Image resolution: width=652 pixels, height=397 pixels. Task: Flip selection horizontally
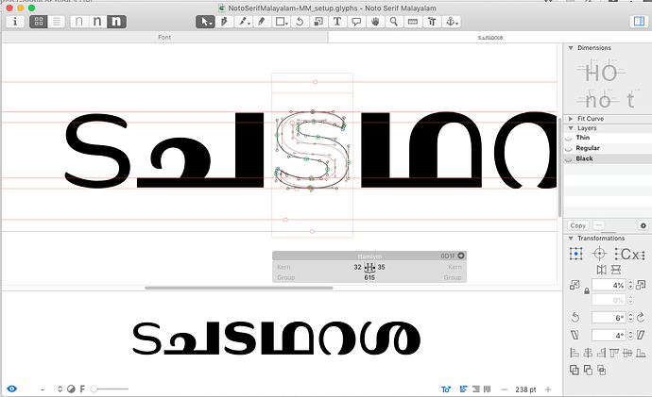click(601, 270)
